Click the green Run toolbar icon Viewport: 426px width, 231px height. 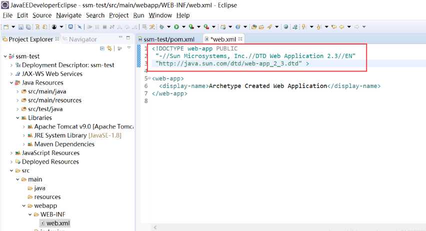tap(176, 26)
